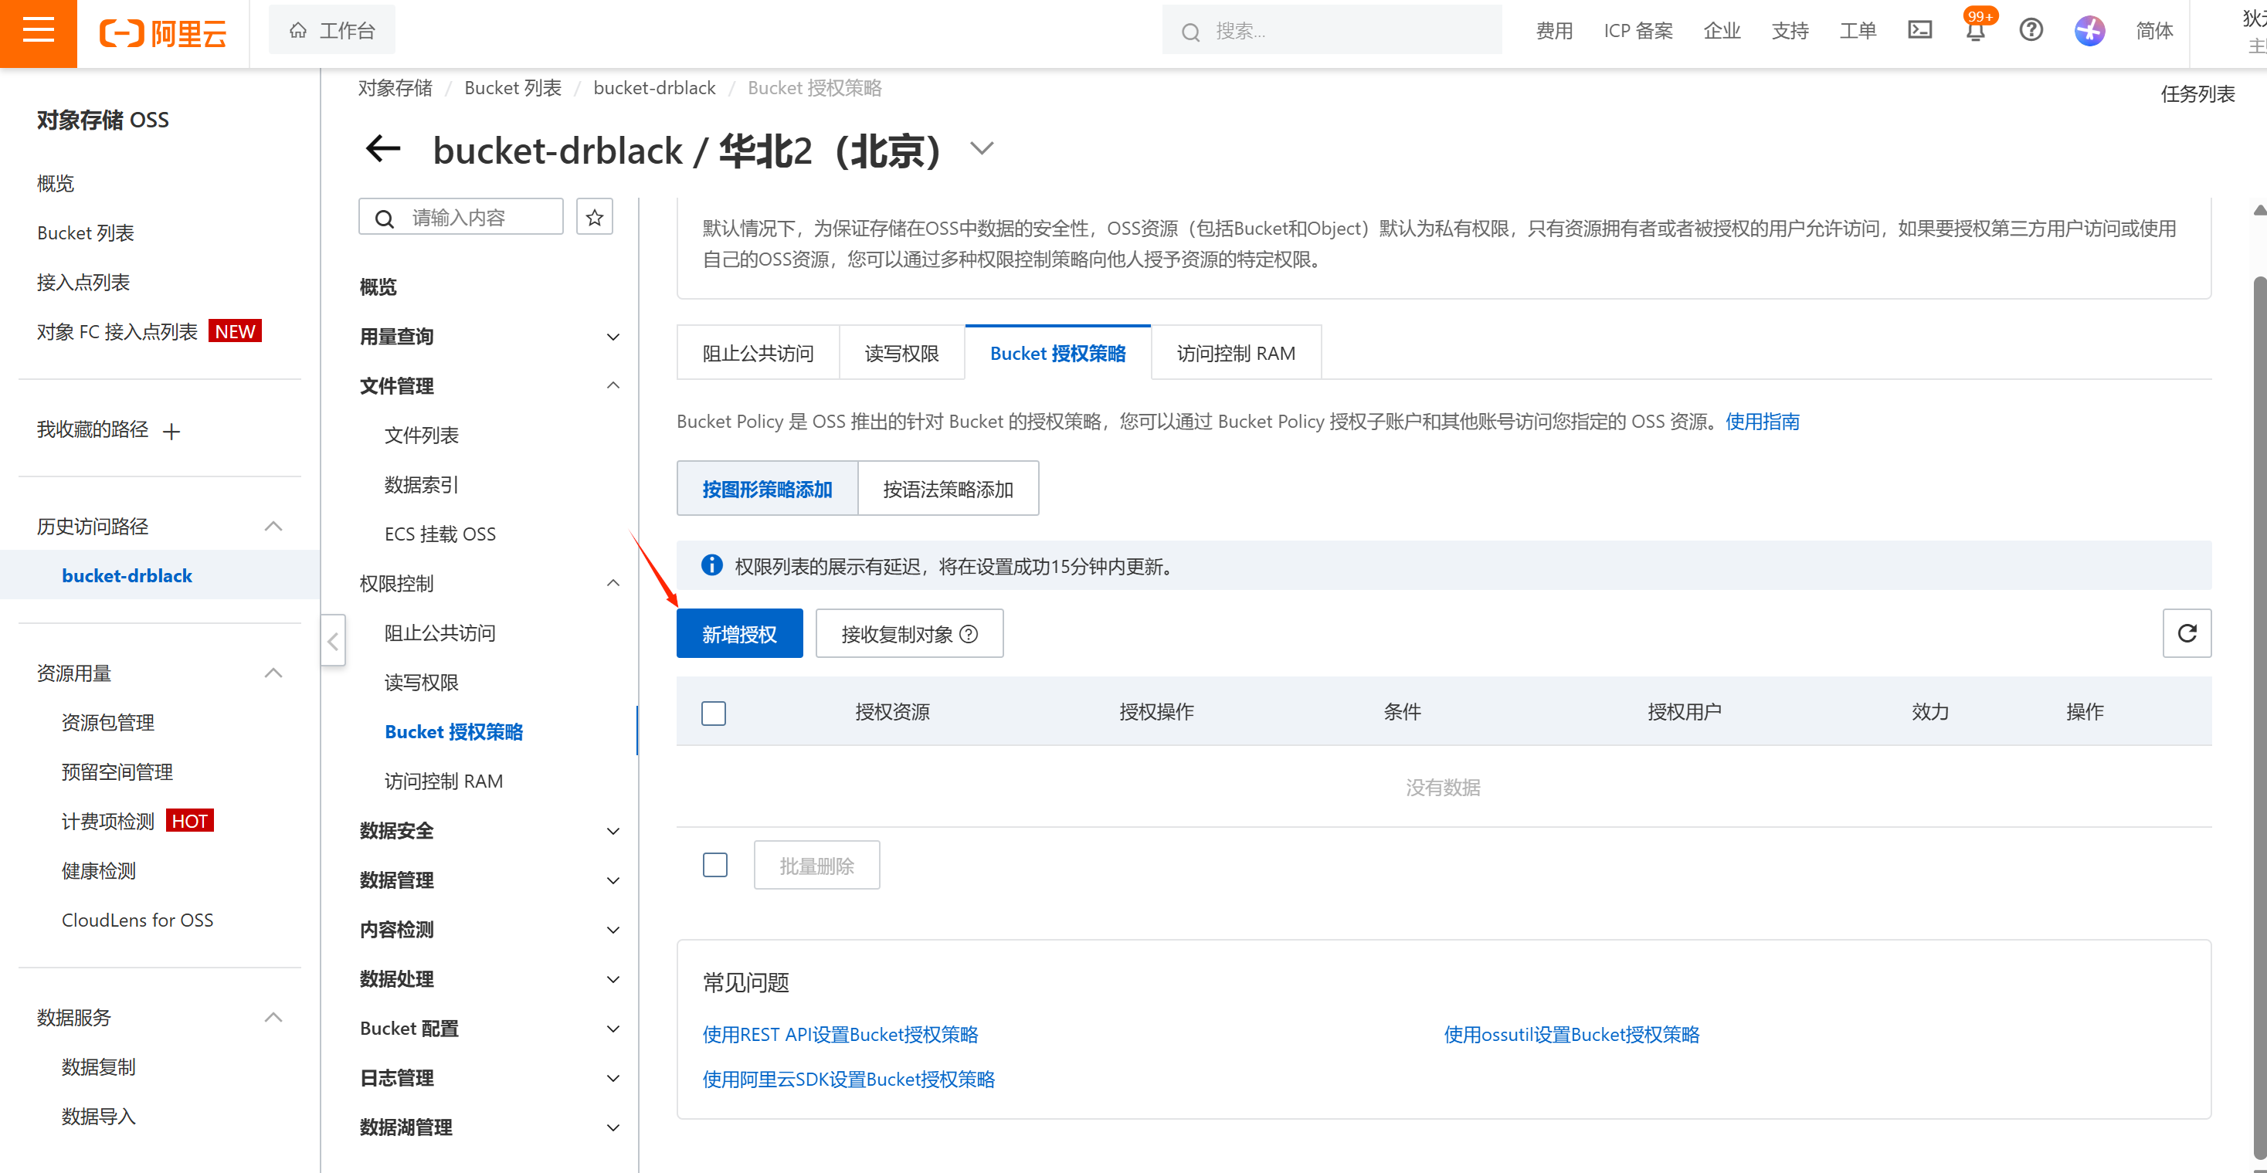Image resolution: width=2267 pixels, height=1173 pixels.
Task: Click the back arrow beside bucket-drblack
Action: coord(383,149)
